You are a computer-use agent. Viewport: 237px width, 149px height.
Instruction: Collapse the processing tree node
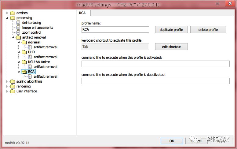[x=7, y=18]
